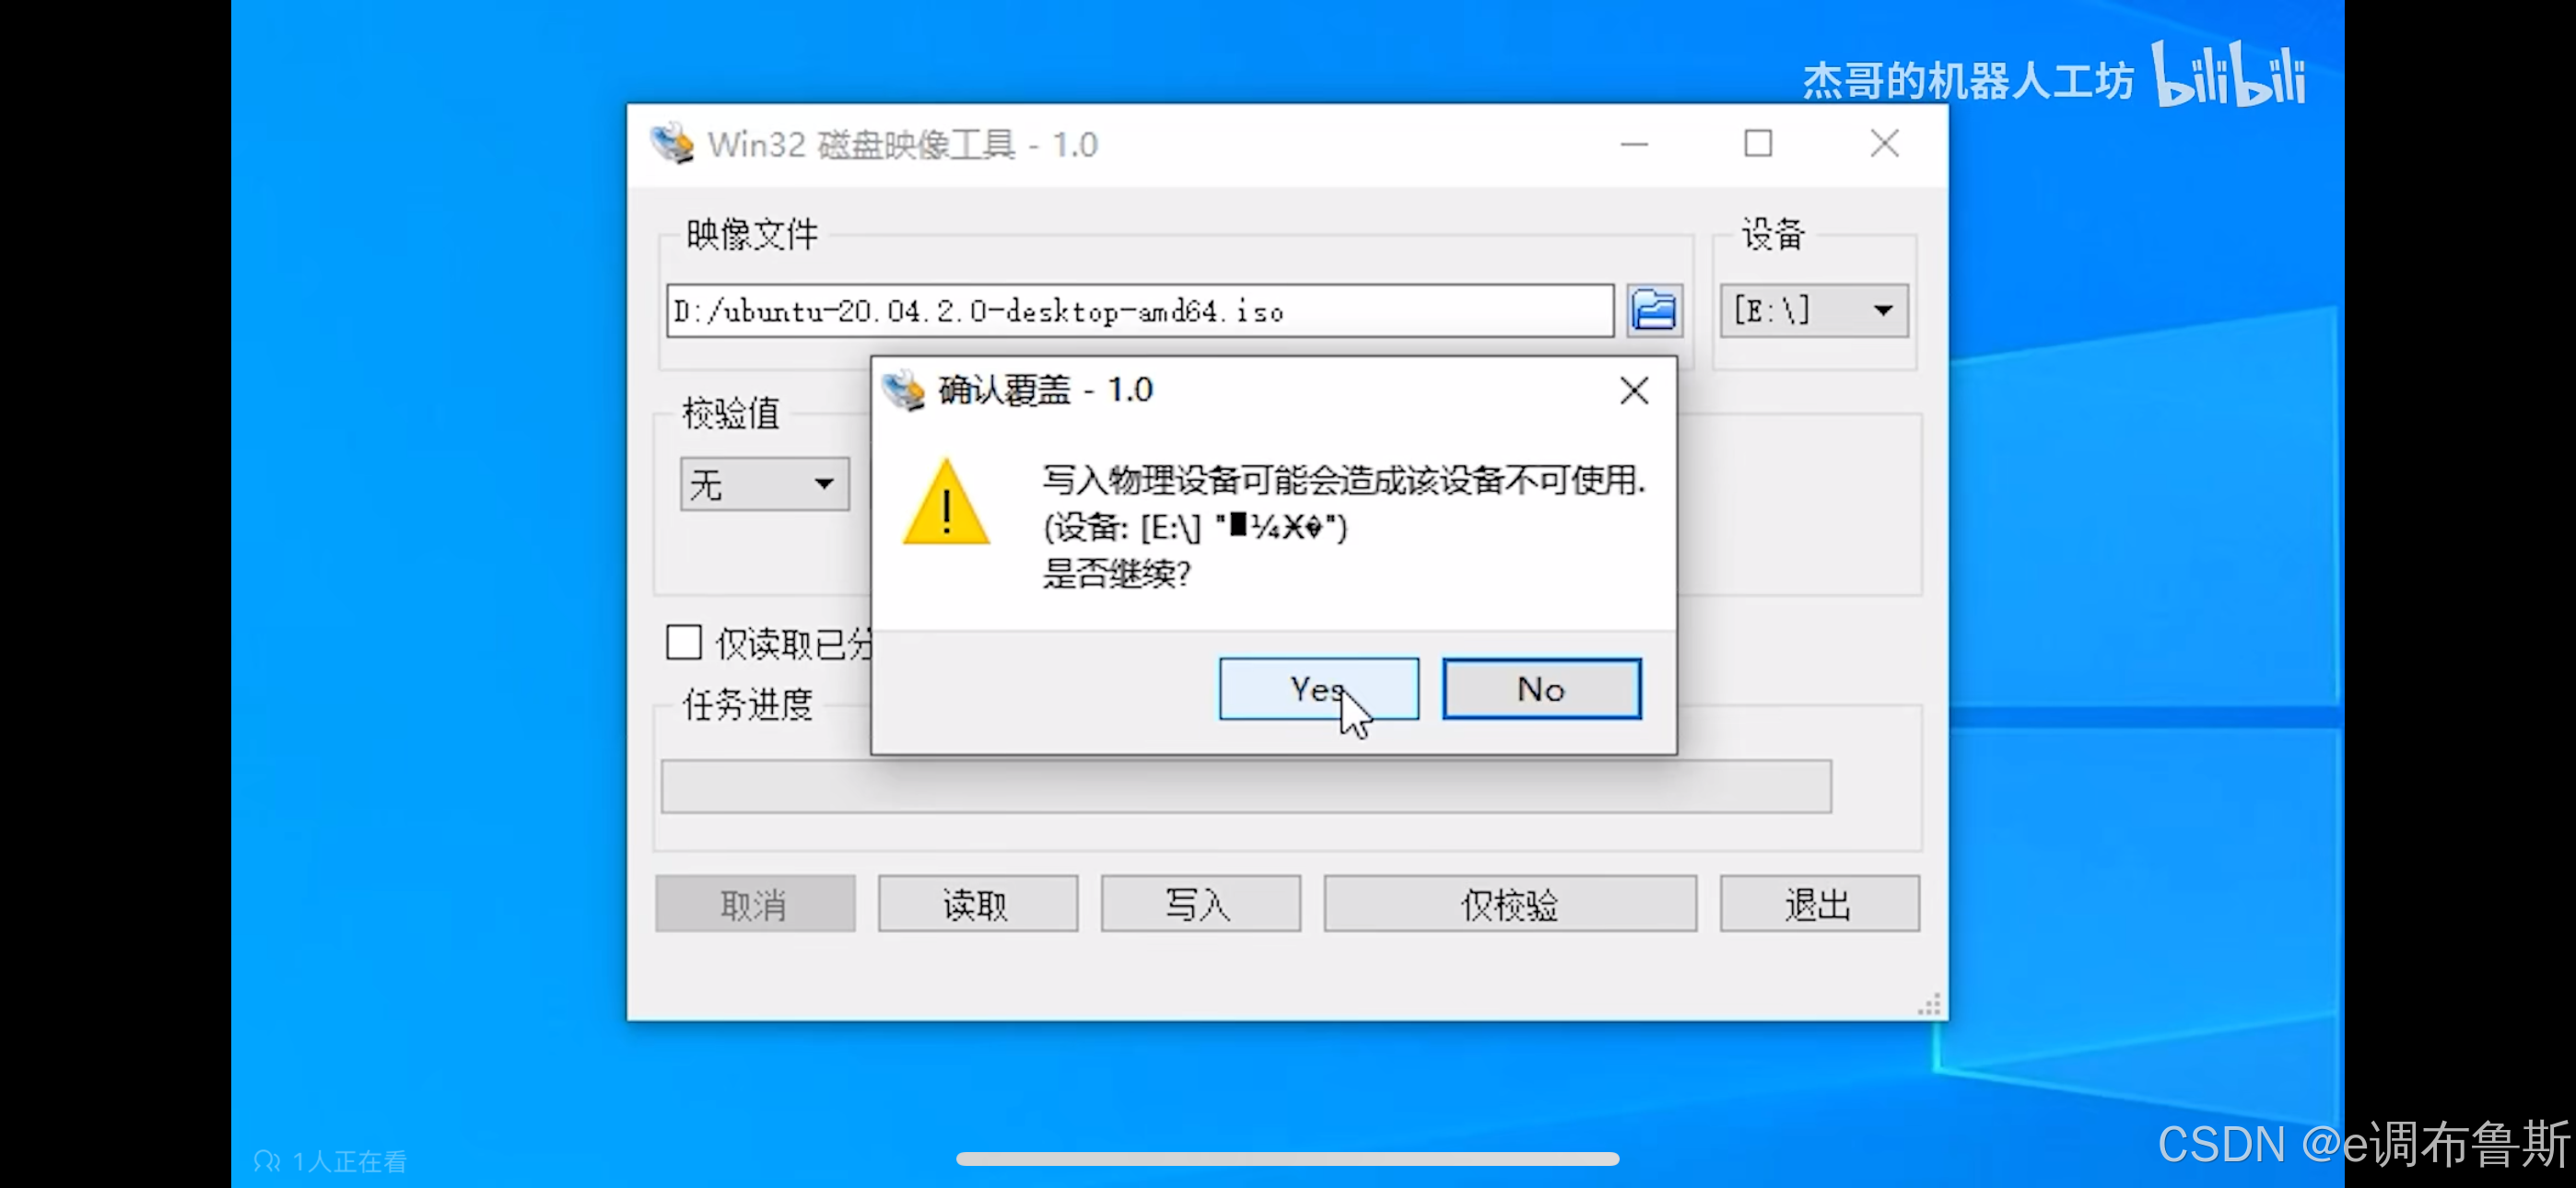Viewport: 2576px width, 1188px height.
Task: Close the confirm overwrite dialog with X
Action: click(1634, 390)
